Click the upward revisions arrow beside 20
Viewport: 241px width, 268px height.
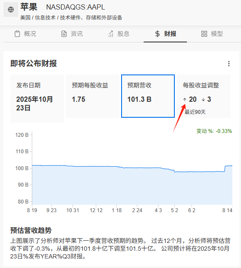[x=185, y=100]
